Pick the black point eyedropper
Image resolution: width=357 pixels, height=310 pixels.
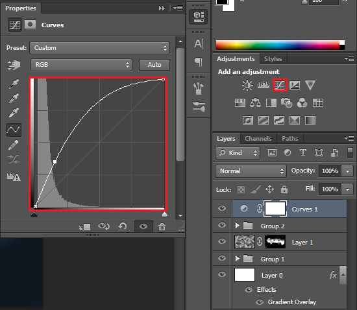coord(14,84)
